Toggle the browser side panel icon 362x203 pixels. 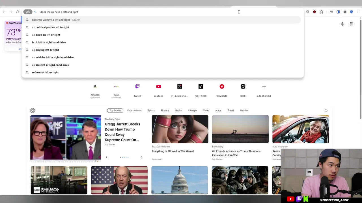(x=338, y=12)
